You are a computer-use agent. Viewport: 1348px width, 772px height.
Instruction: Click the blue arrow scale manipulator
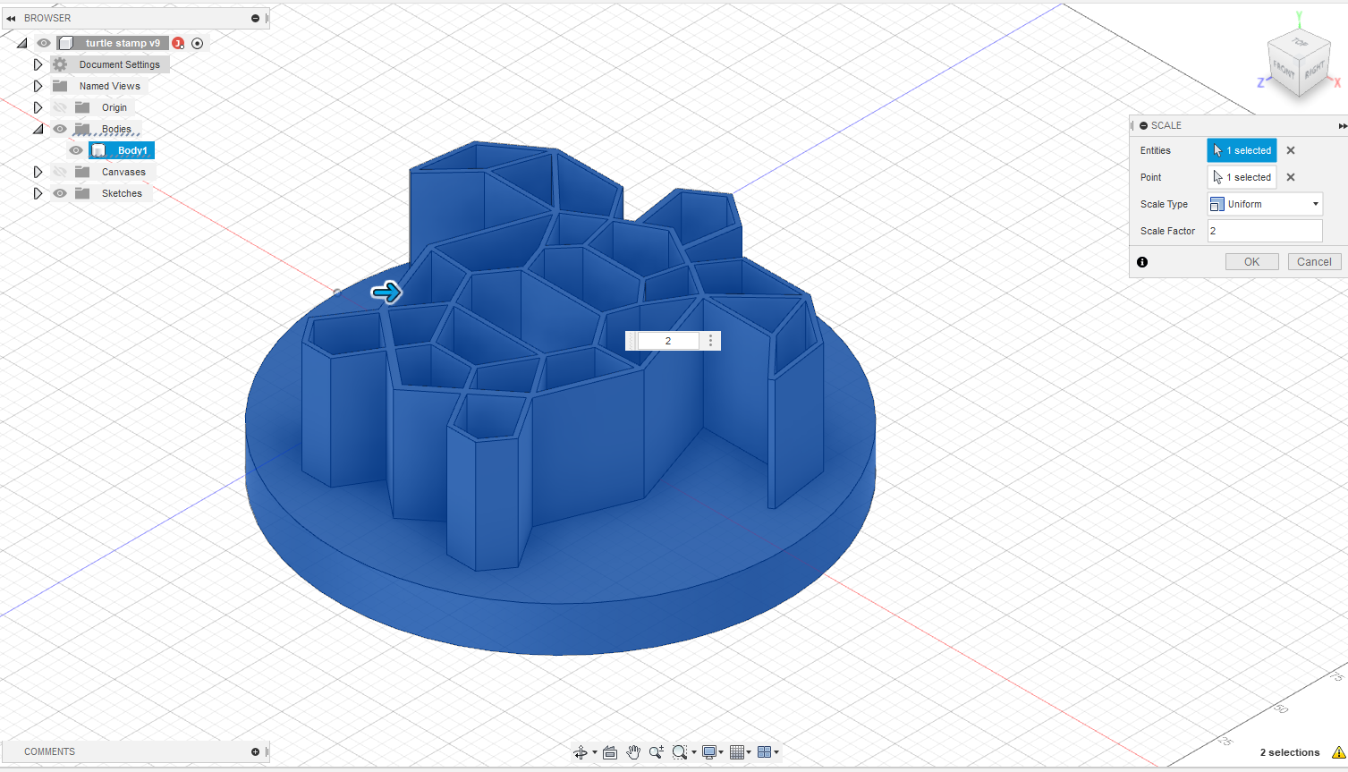[x=386, y=292]
